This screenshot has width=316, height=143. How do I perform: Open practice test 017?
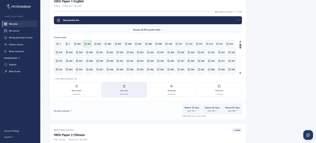[59, 52]
